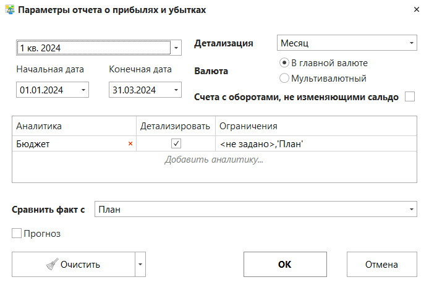429x290 pixels.
Task: Select the В главной валюте radio option
Action: pos(284,62)
